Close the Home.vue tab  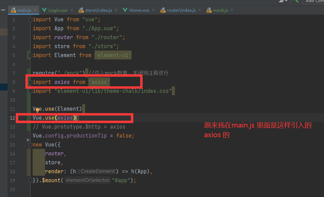tap(154, 10)
